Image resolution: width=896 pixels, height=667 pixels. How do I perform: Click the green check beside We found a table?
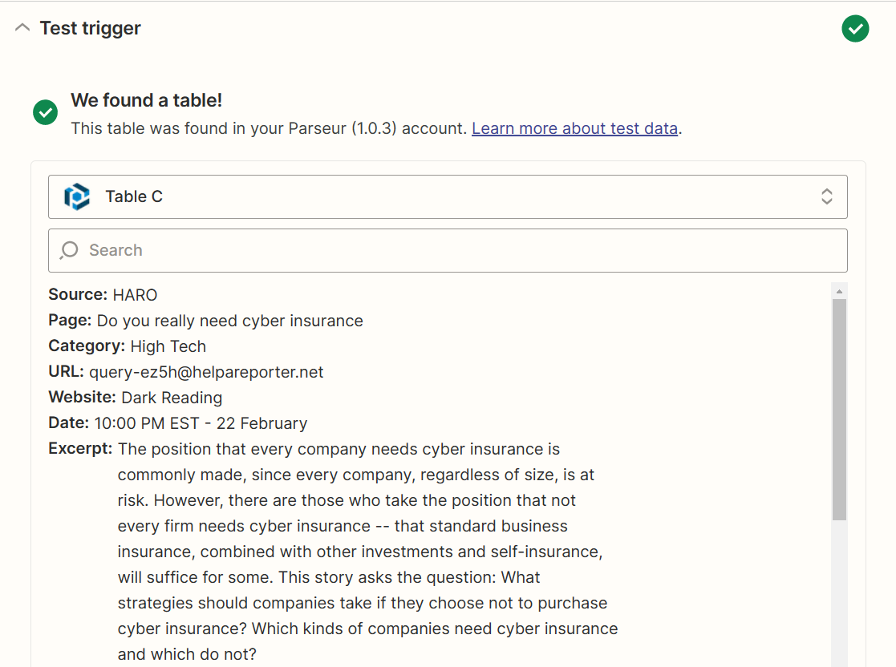(45, 112)
